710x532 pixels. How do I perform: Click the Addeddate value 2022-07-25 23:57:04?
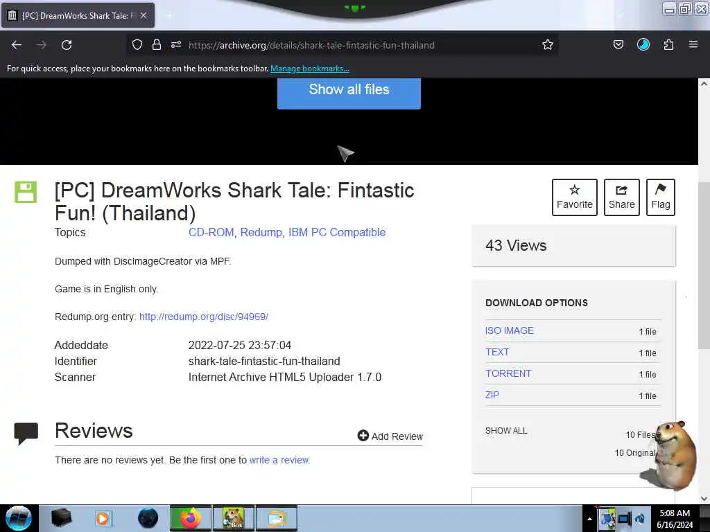(239, 345)
